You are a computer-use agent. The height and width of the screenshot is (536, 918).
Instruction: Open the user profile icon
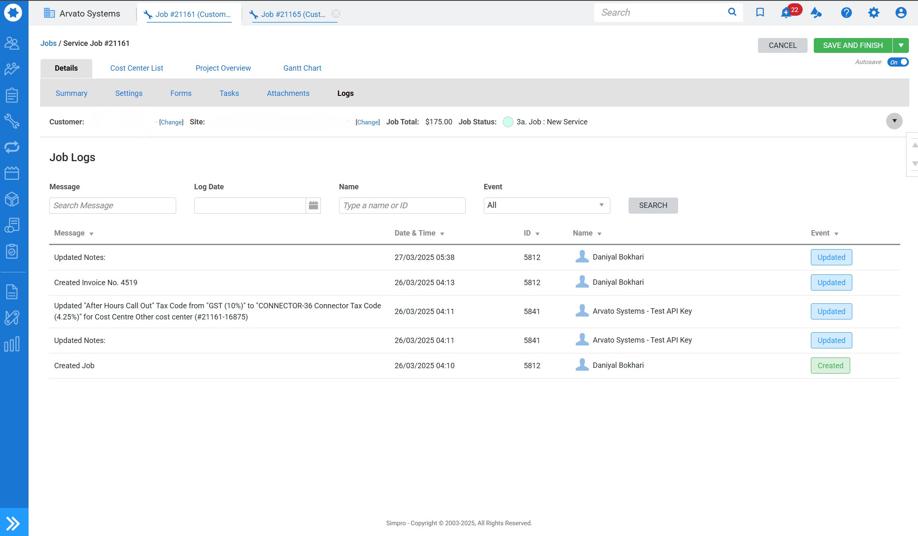[901, 13]
